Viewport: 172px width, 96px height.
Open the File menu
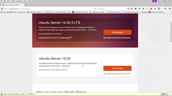[2, 1]
